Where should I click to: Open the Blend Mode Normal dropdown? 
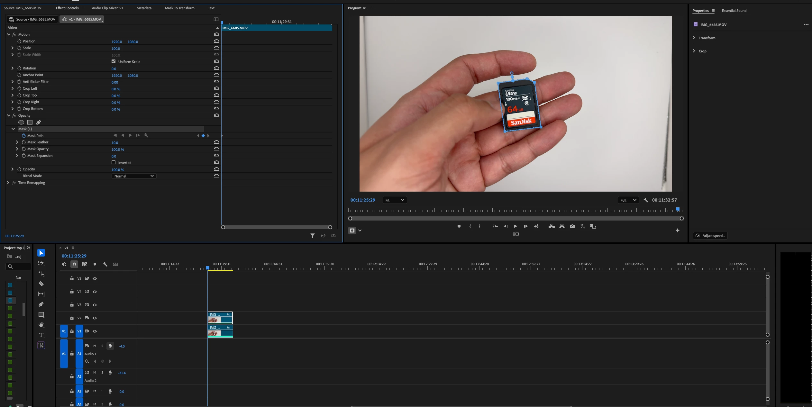point(134,176)
